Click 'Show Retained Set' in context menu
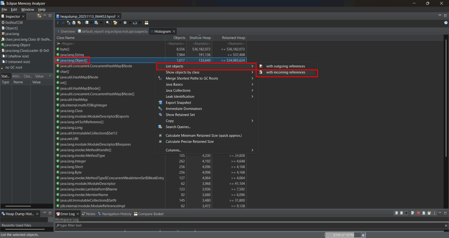The image size is (449, 238). click(x=180, y=115)
